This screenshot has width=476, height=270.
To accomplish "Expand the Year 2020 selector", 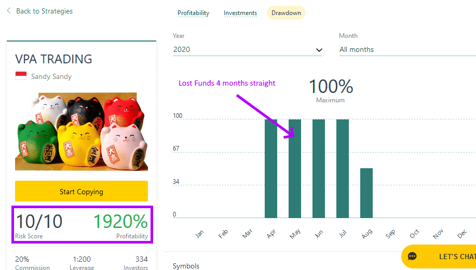I will click(248, 49).
